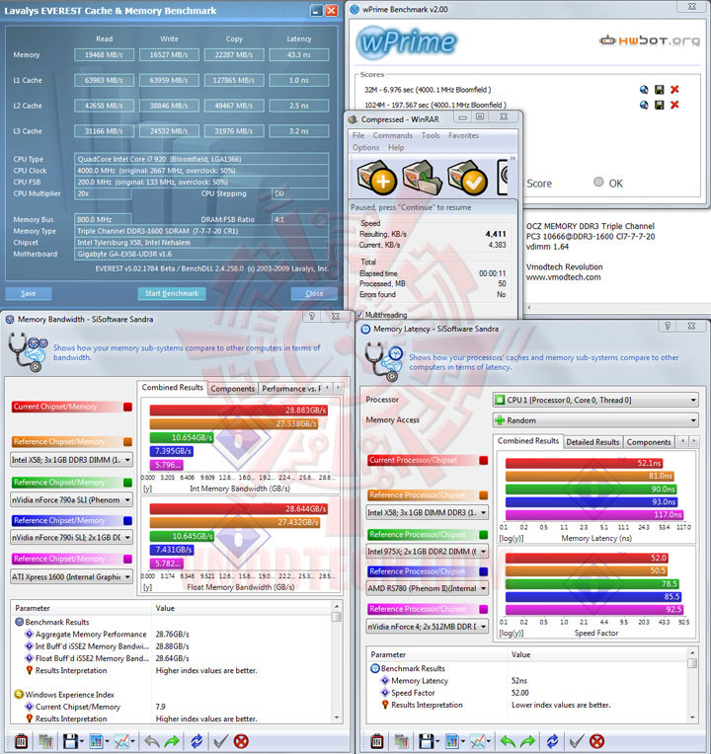Delete the 1024M wPrime score with red X
This screenshot has width=711, height=754.
pos(674,105)
